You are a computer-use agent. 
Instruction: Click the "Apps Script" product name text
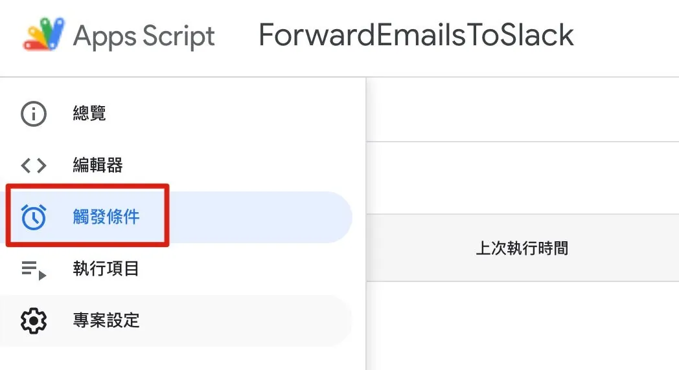(144, 36)
